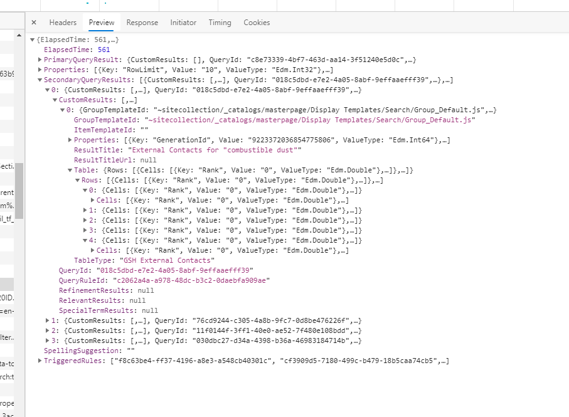The height and width of the screenshot is (417, 569).
Task: Expand row 3 of Rows
Action: [85, 230]
